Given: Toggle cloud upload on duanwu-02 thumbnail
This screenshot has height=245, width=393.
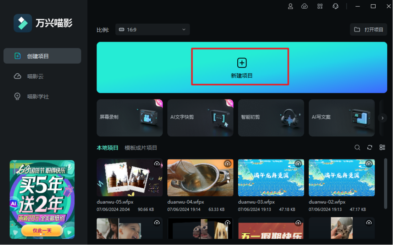Looking at the screenshot, I should 369,163.
